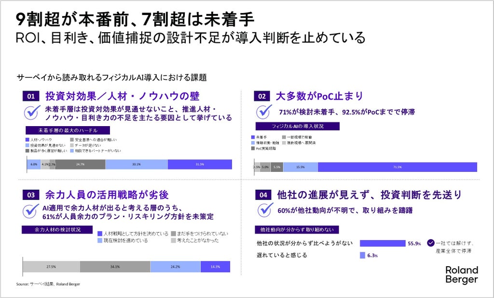
Task: Click the 31.5% bar segment
Action: click(x=200, y=164)
